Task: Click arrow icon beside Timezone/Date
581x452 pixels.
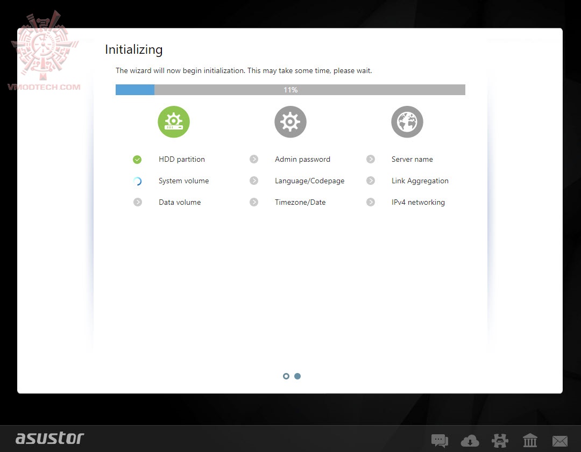Action: [254, 202]
